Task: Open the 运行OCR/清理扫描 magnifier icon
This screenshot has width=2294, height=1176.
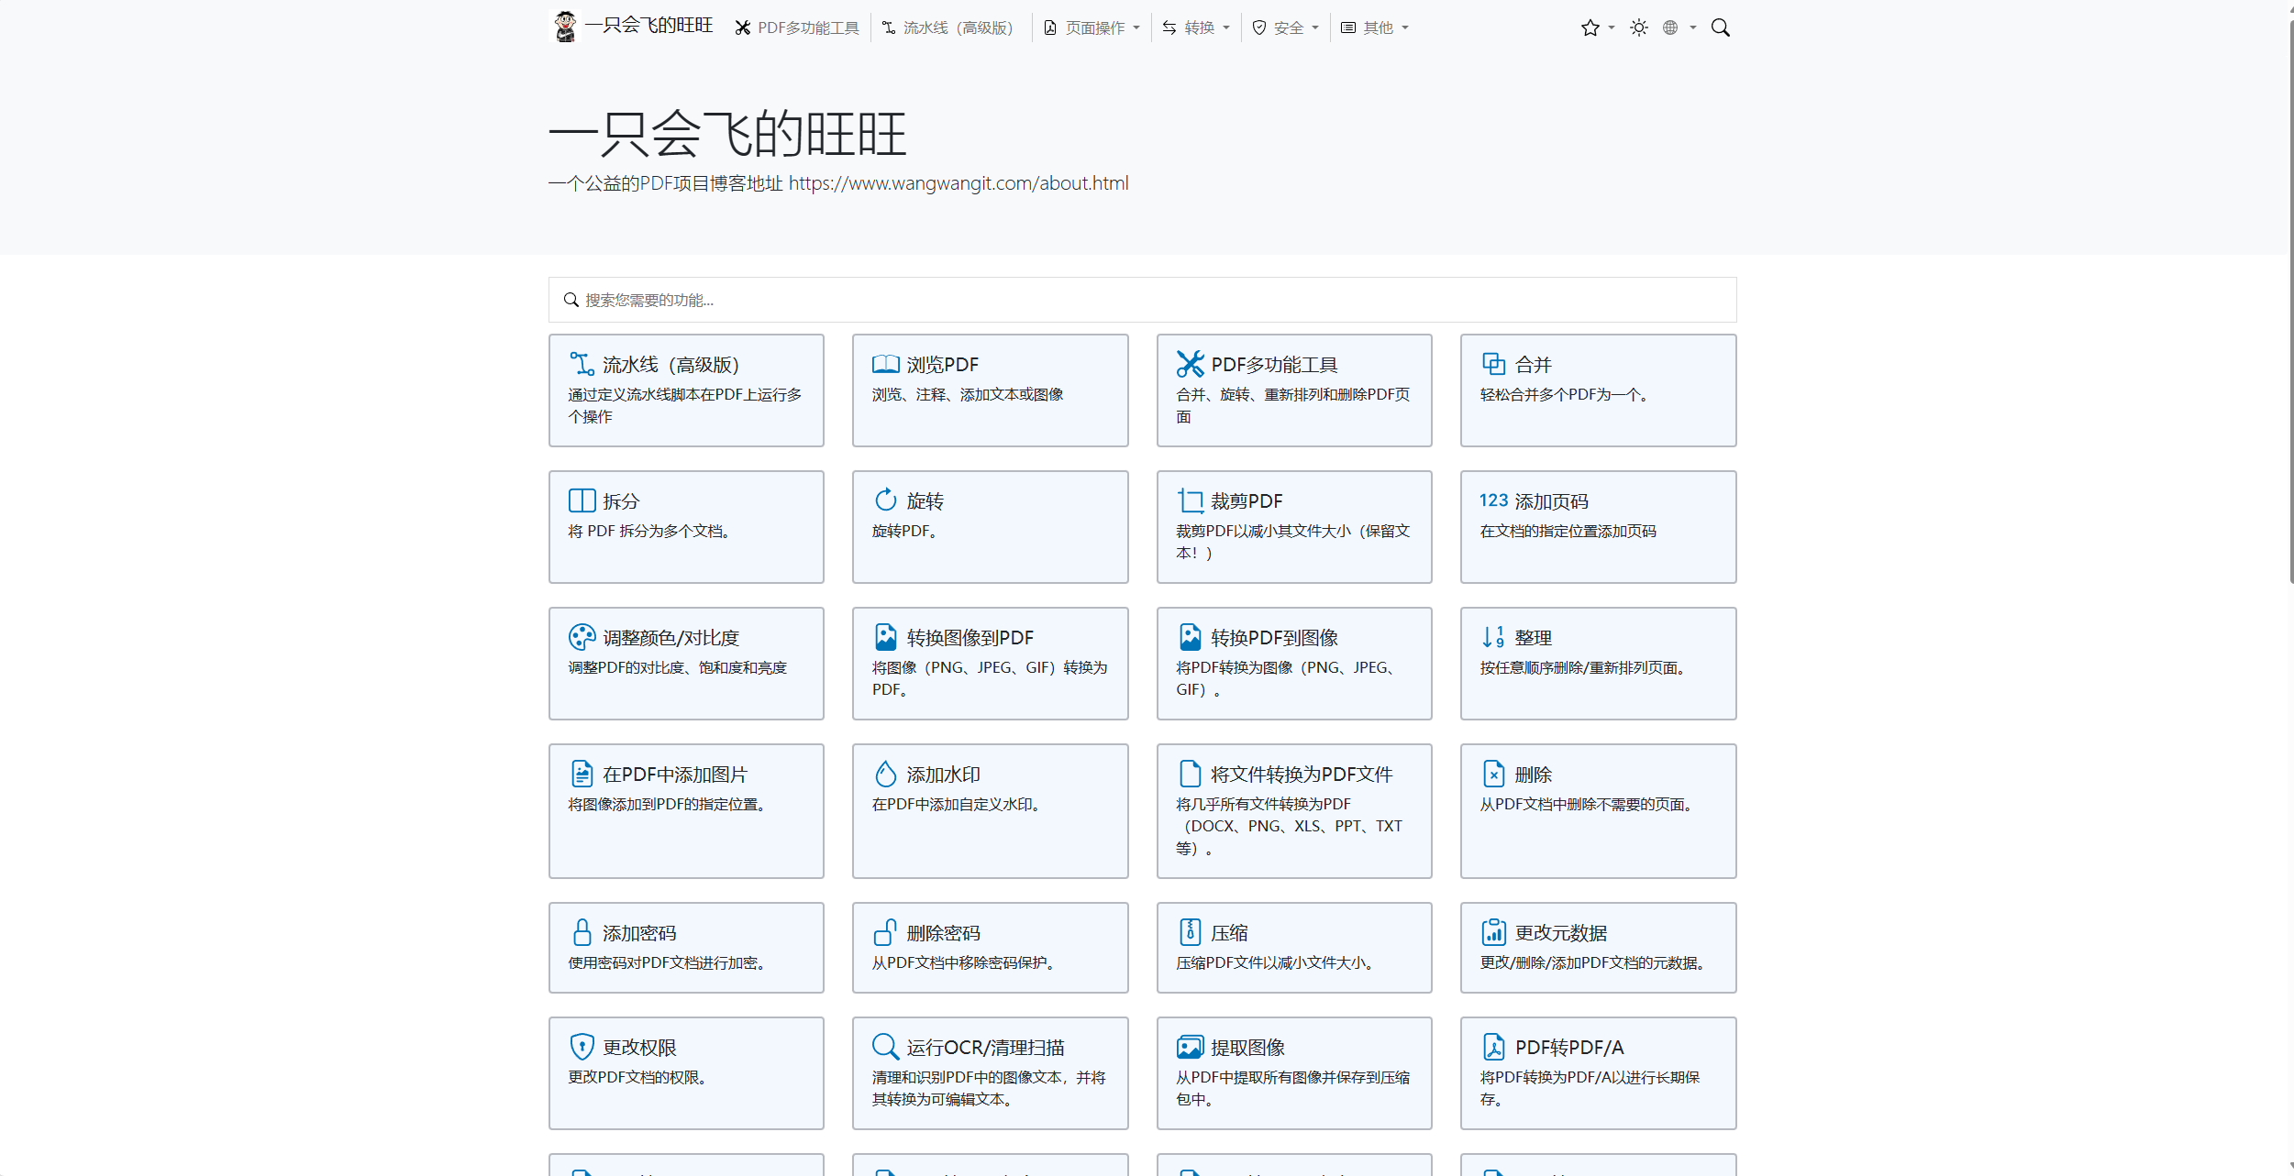Action: 885,1047
